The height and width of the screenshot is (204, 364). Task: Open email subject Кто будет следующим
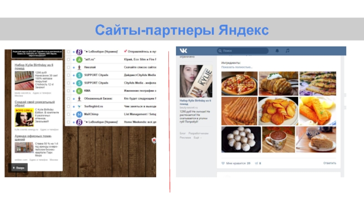[140, 99]
